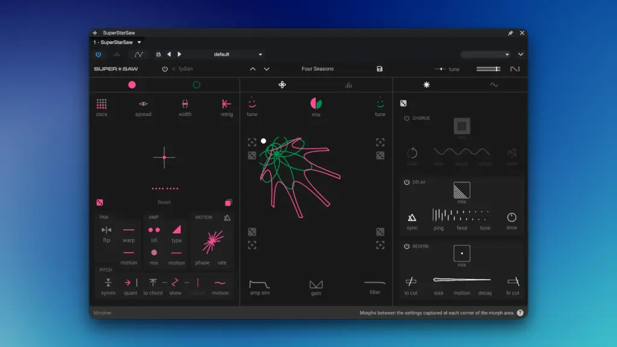
Task: Click the filter curve control
Action: coord(375,283)
